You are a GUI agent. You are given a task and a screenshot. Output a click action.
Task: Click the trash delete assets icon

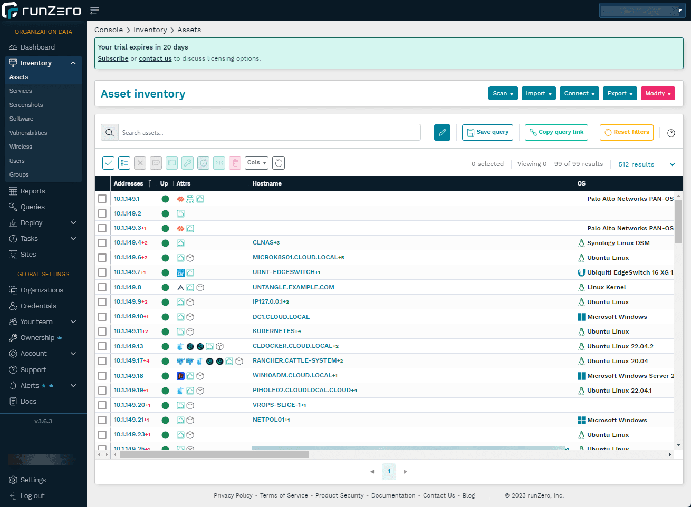(235, 163)
